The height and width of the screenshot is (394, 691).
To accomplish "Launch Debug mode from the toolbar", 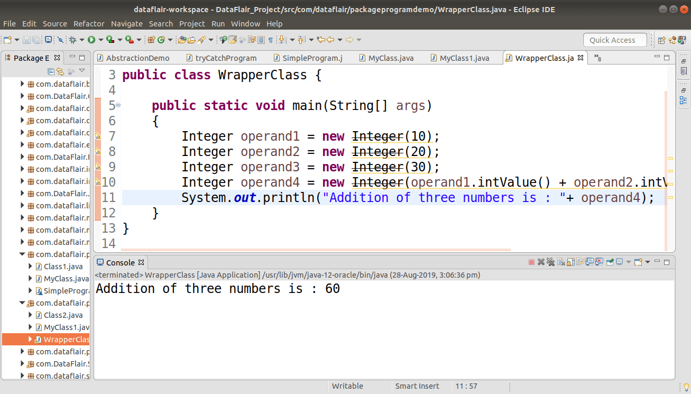I will click(72, 40).
